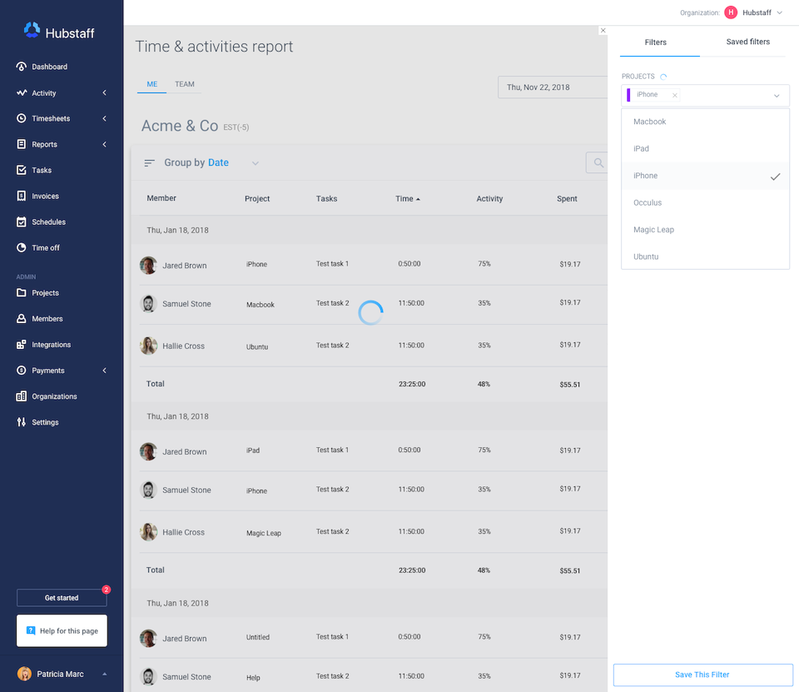Open Help for this page

[x=62, y=631]
